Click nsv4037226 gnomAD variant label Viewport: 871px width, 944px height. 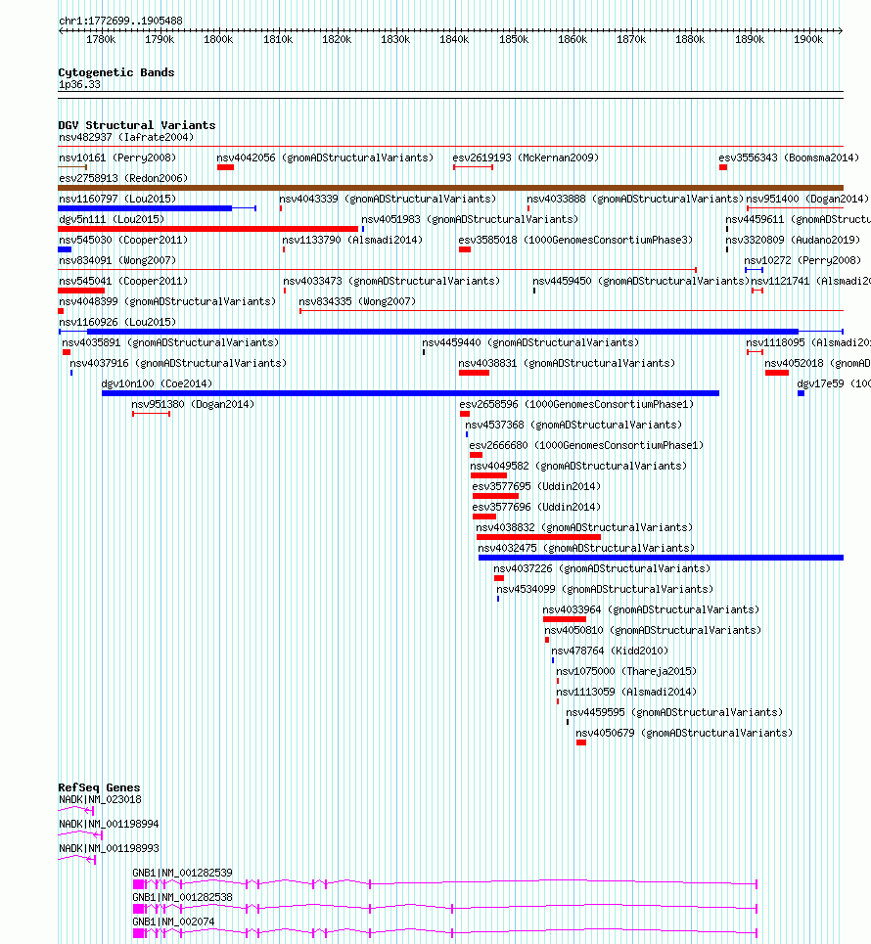point(602,567)
